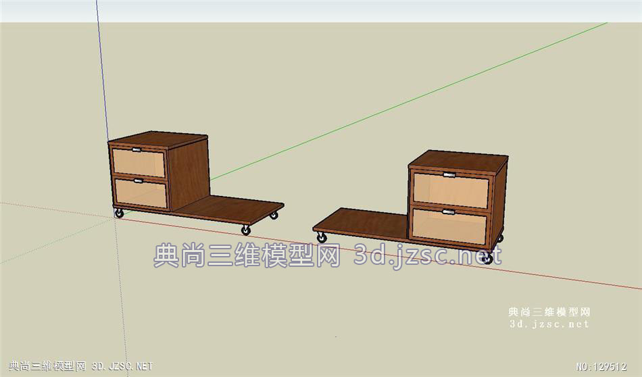Select the left cabinet's low platform board
Image resolution: width=642 pixels, height=377 pixels.
pos(229,209)
